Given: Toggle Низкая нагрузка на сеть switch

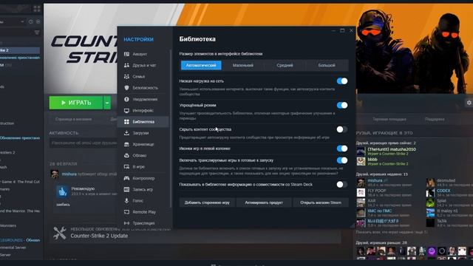Looking at the screenshot, I should pos(341,81).
